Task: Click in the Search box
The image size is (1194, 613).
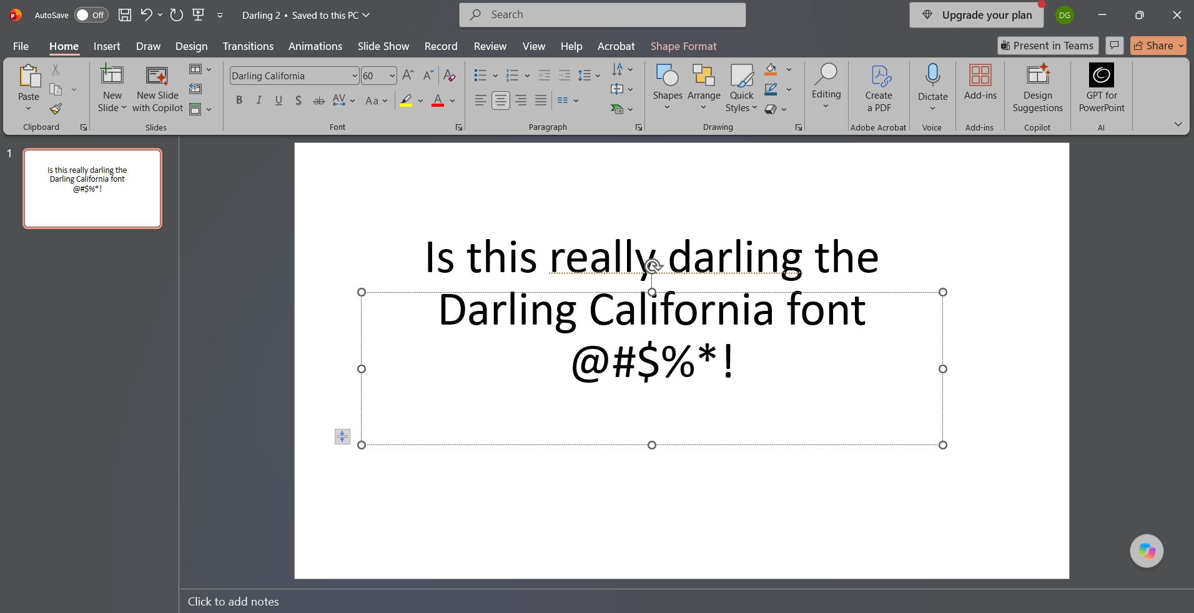Action: click(x=602, y=15)
